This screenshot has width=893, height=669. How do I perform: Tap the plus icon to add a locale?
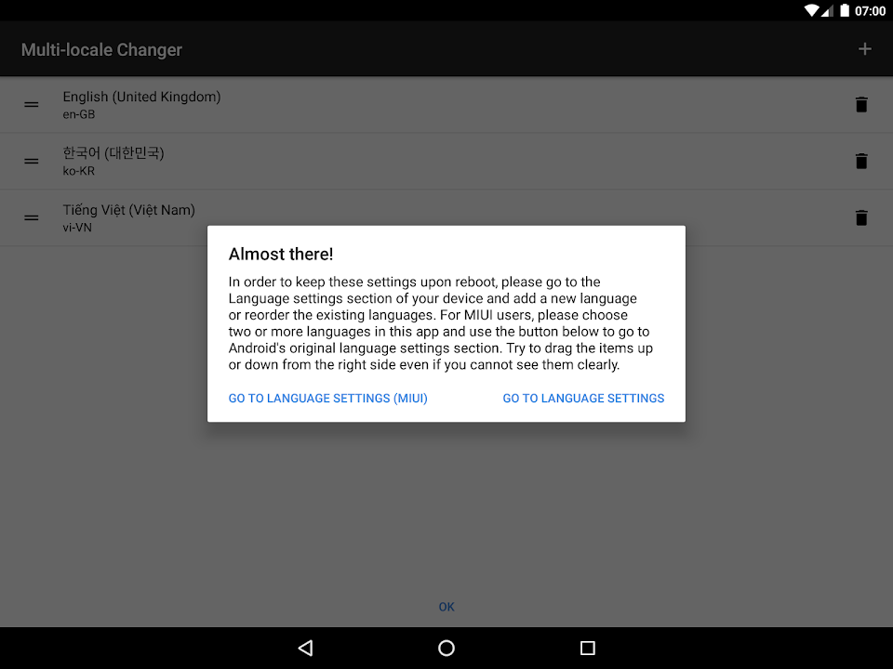[x=864, y=49]
